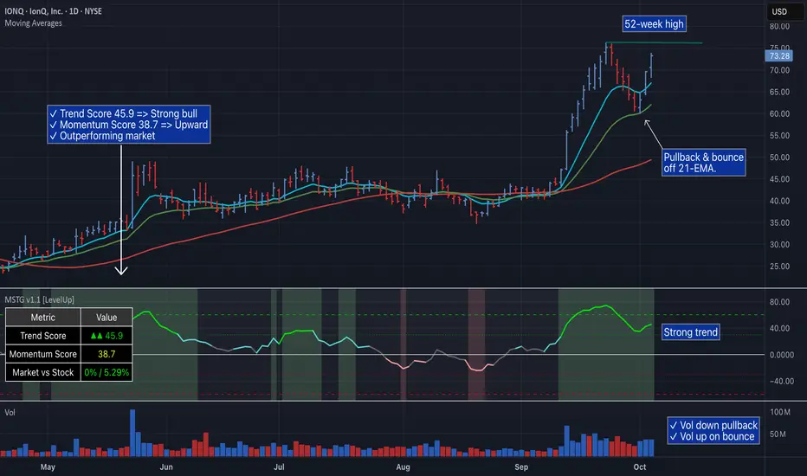Click the −40.00 oscillator axis label

click(781, 382)
